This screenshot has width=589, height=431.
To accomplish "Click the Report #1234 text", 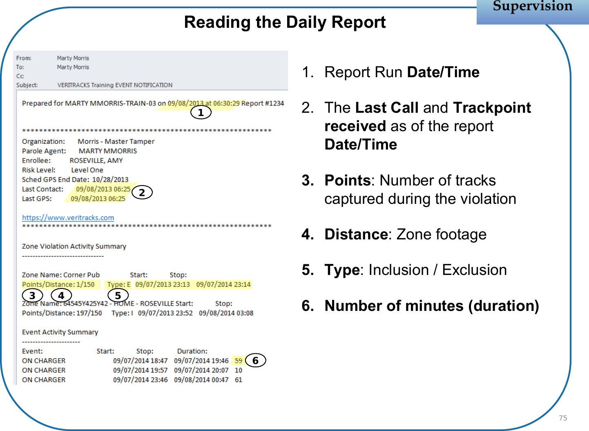I will pos(263,103).
